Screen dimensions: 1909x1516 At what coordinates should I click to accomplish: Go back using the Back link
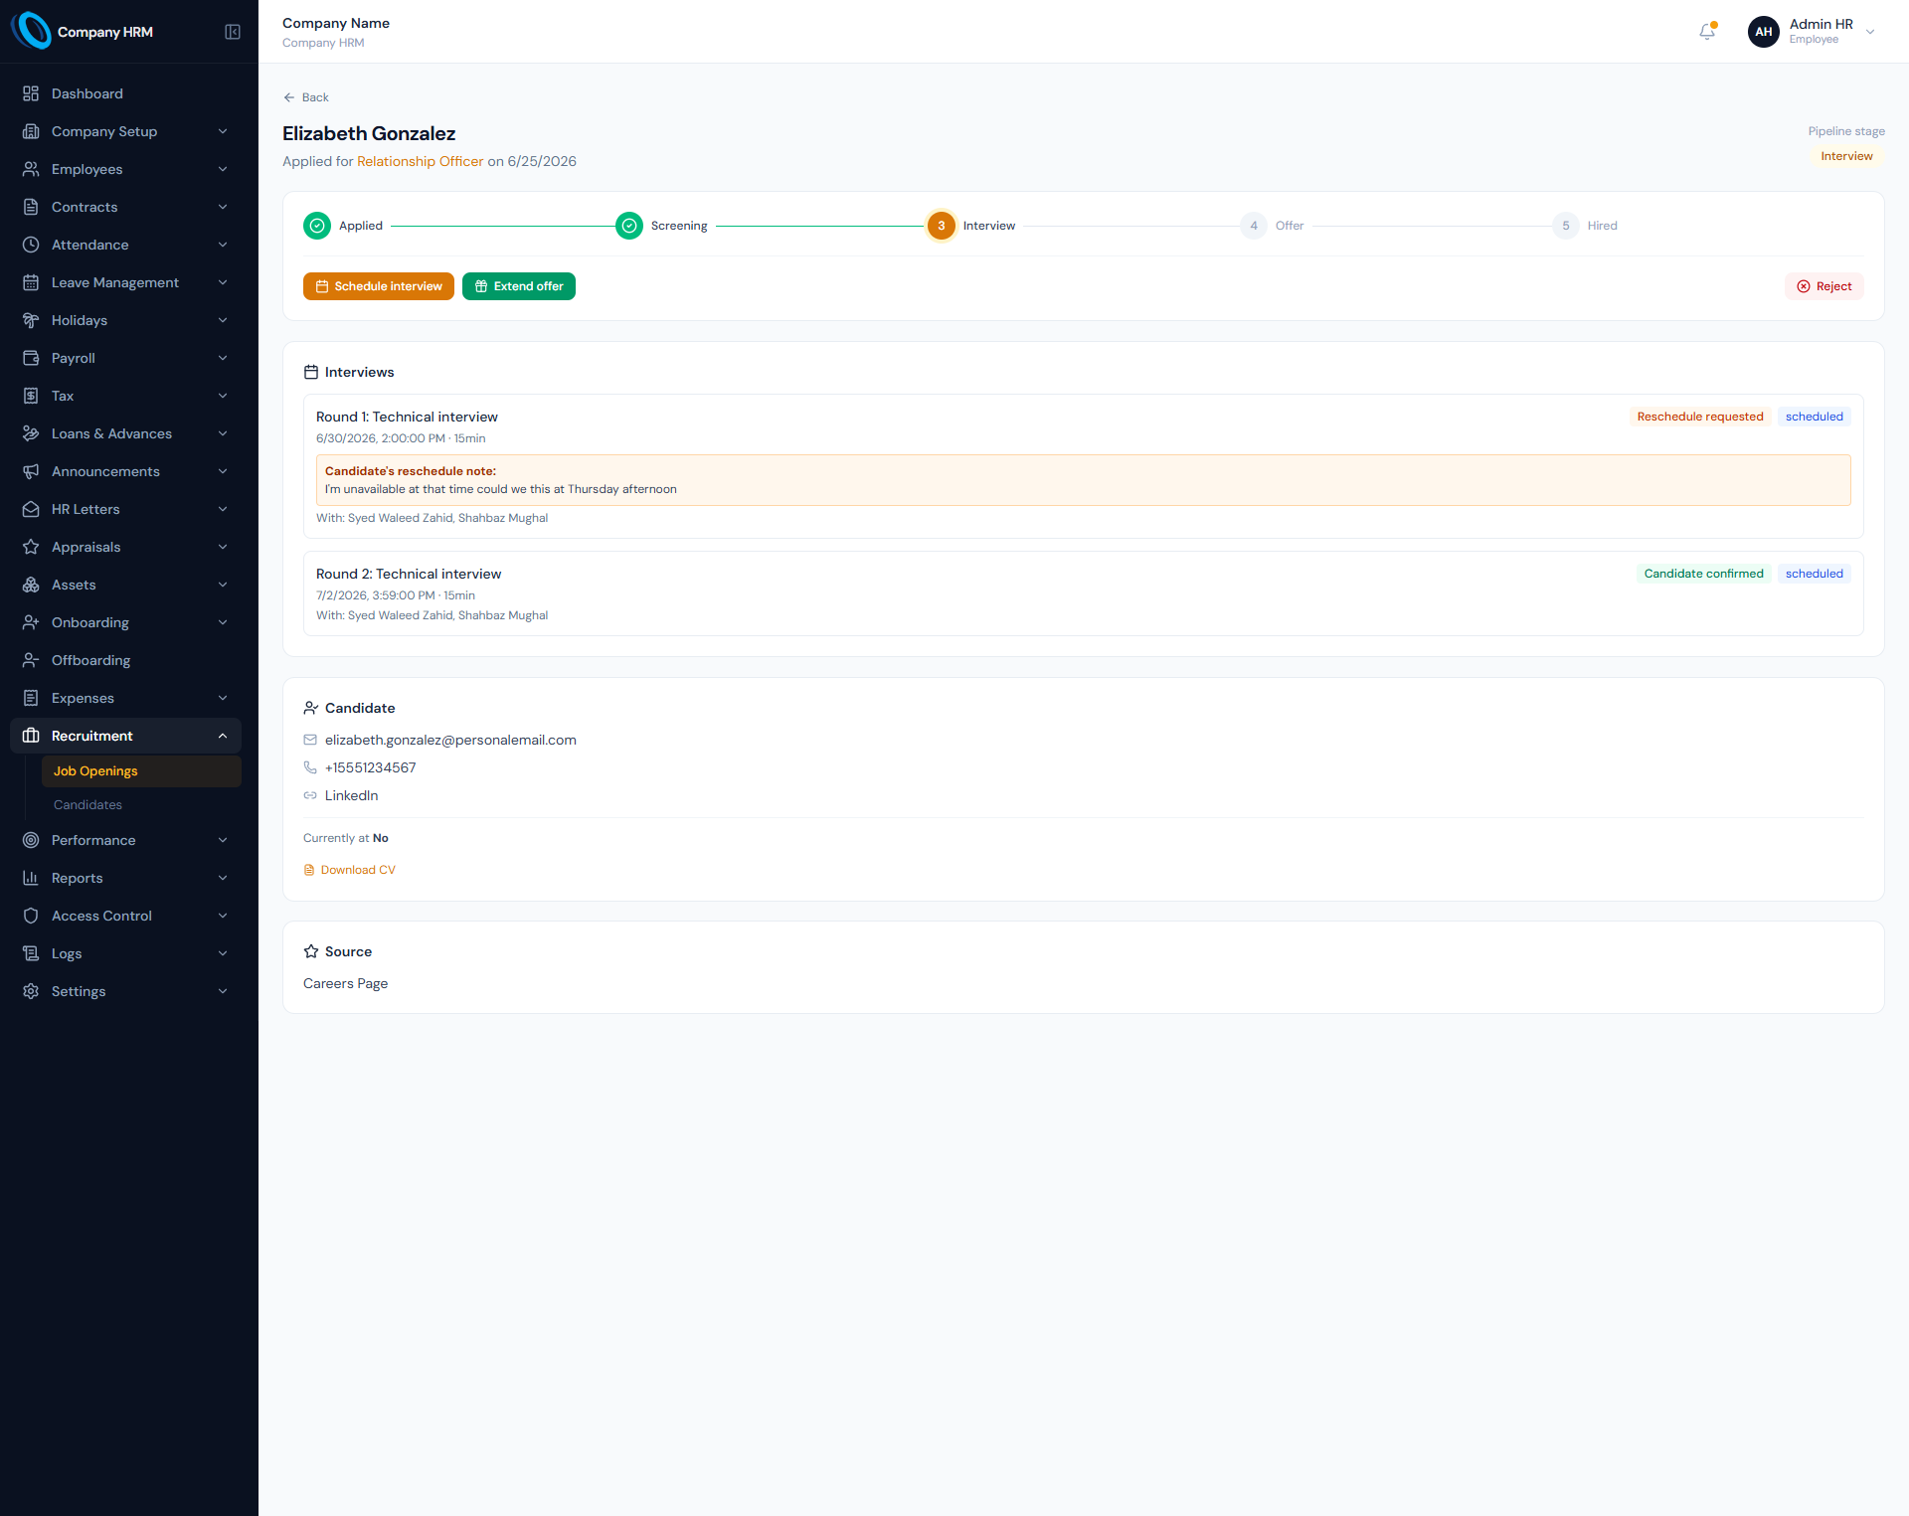pos(306,97)
